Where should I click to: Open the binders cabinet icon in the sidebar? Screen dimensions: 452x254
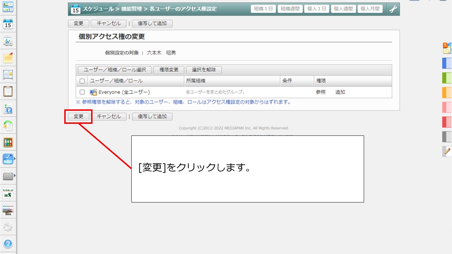tap(8, 142)
